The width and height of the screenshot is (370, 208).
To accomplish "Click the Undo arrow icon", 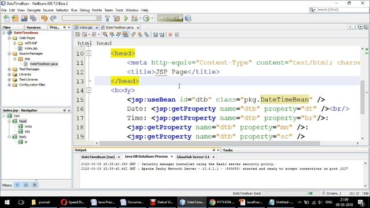I will pyautogui.click(x=44, y=18).
